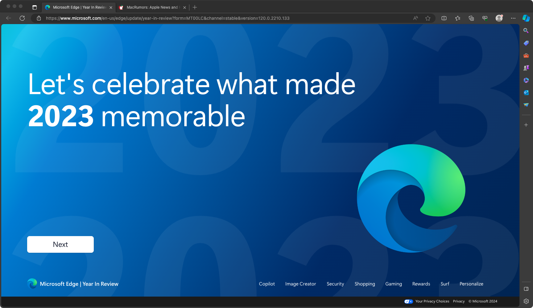Screen dimensions: 533x308
Task: Jump to Shopping section
Action: click(365, 284)
